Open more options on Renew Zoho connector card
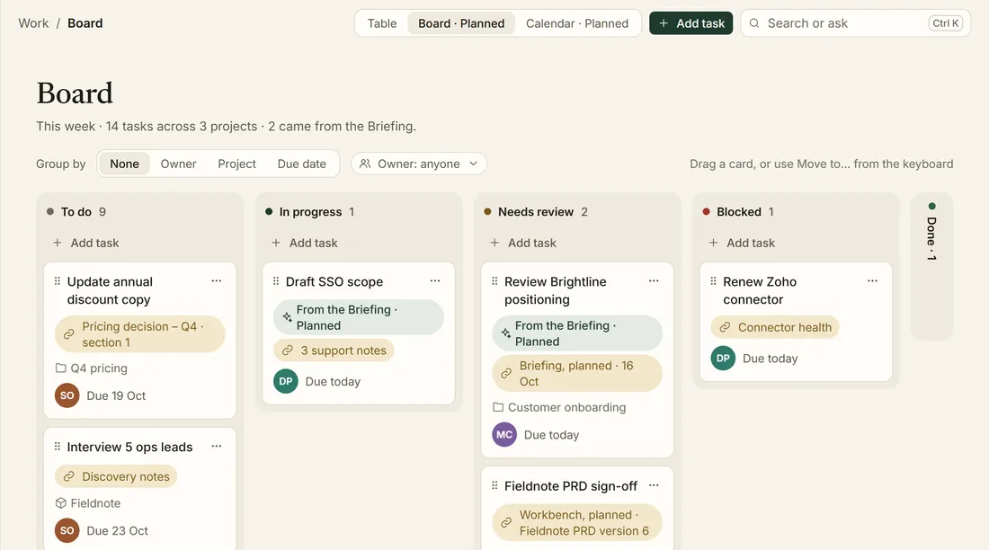 (872, 281)
